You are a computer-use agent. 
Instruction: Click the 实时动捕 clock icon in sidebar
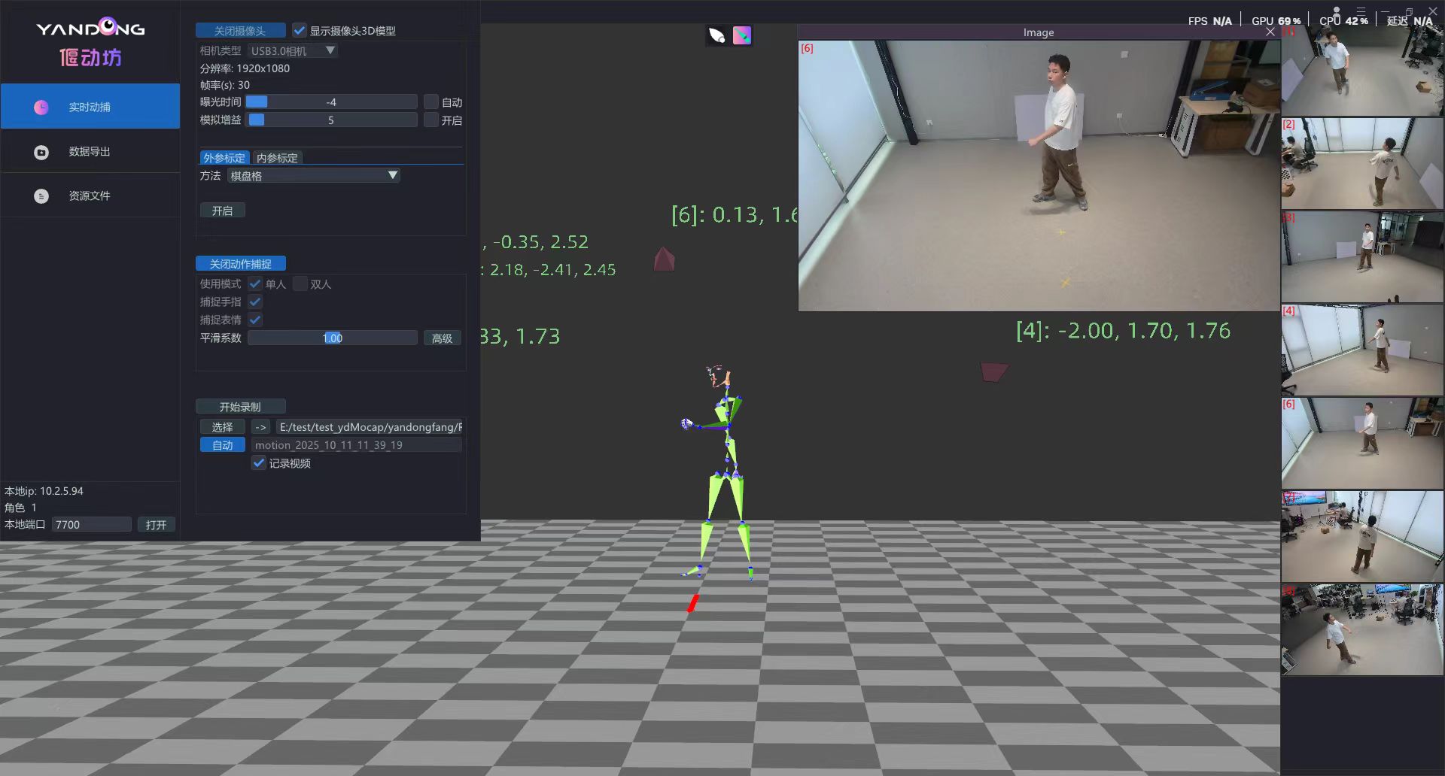click(x=41, y=108)
